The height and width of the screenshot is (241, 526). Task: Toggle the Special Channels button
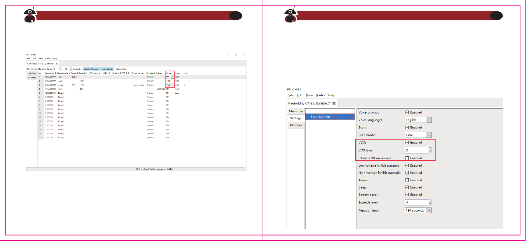[x=91, y=69]
